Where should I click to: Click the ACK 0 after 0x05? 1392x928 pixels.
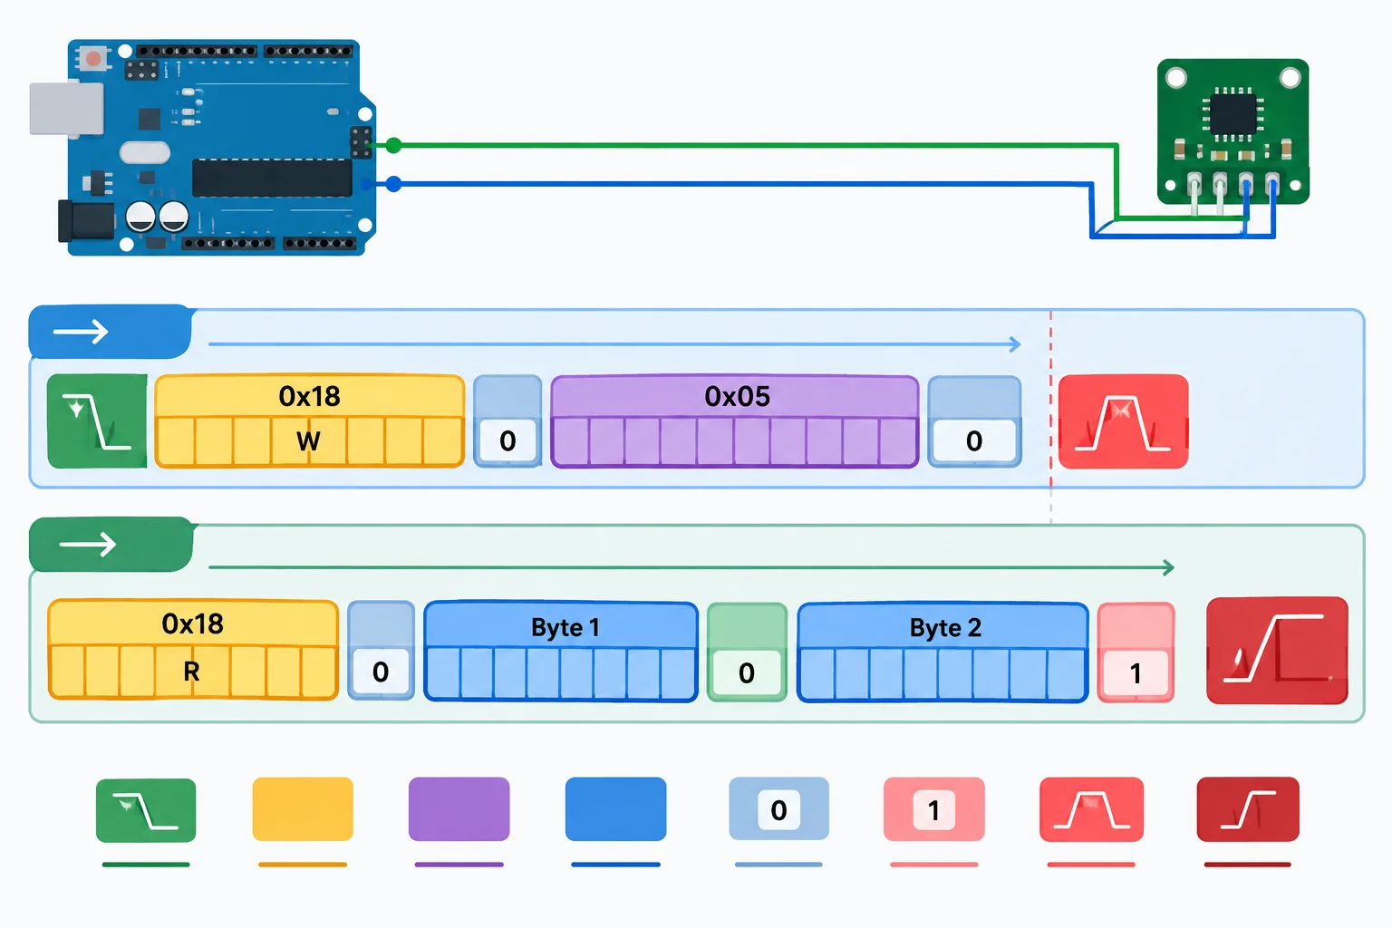coord(974,421)
